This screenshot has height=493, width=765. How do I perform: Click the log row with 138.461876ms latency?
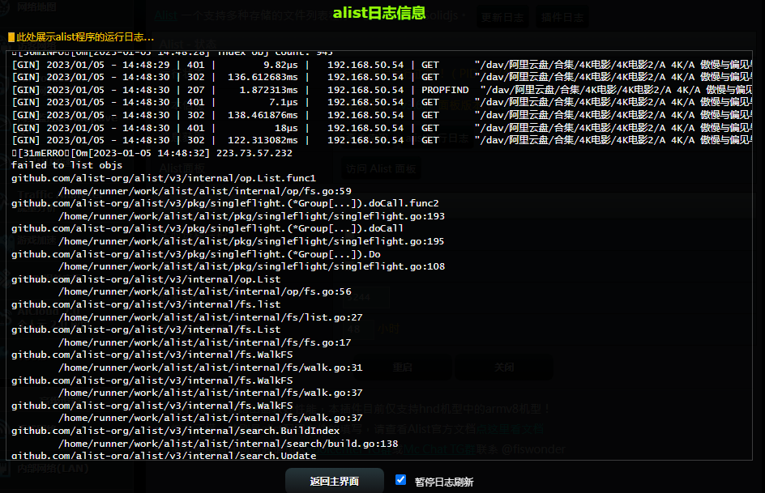[382, 115]
